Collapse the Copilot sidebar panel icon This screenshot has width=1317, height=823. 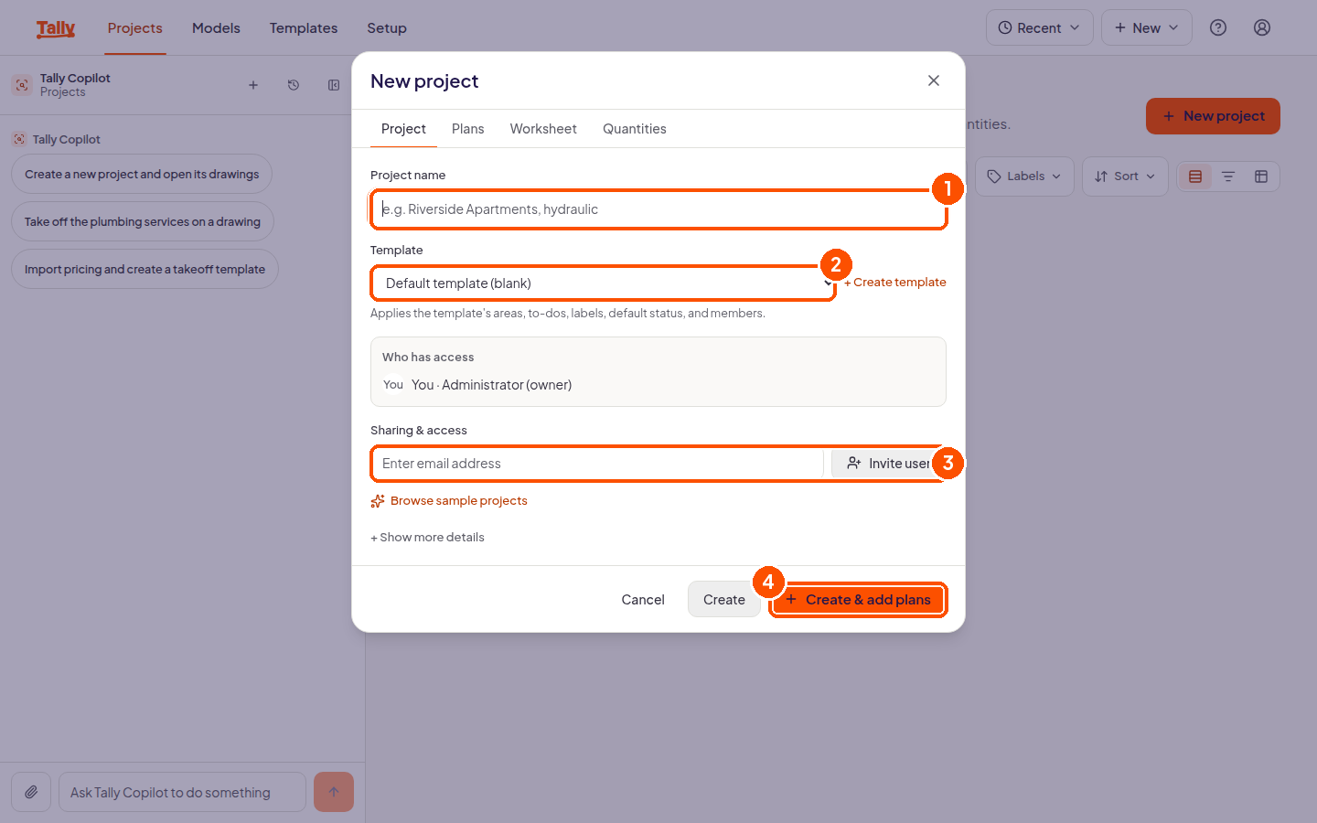pyautogui.click(x=334, y=85)
